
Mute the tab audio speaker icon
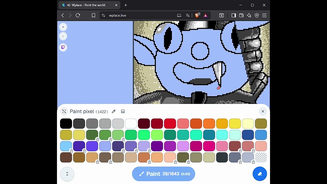pyautogui.click(x=69, y=5)
